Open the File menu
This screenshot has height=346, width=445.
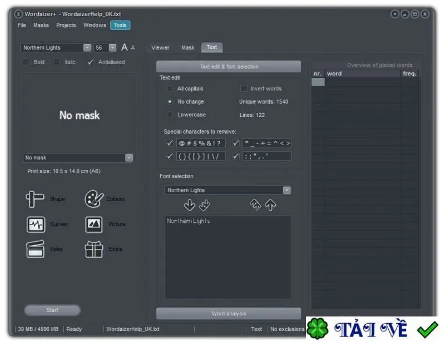[x=22, y=25]
